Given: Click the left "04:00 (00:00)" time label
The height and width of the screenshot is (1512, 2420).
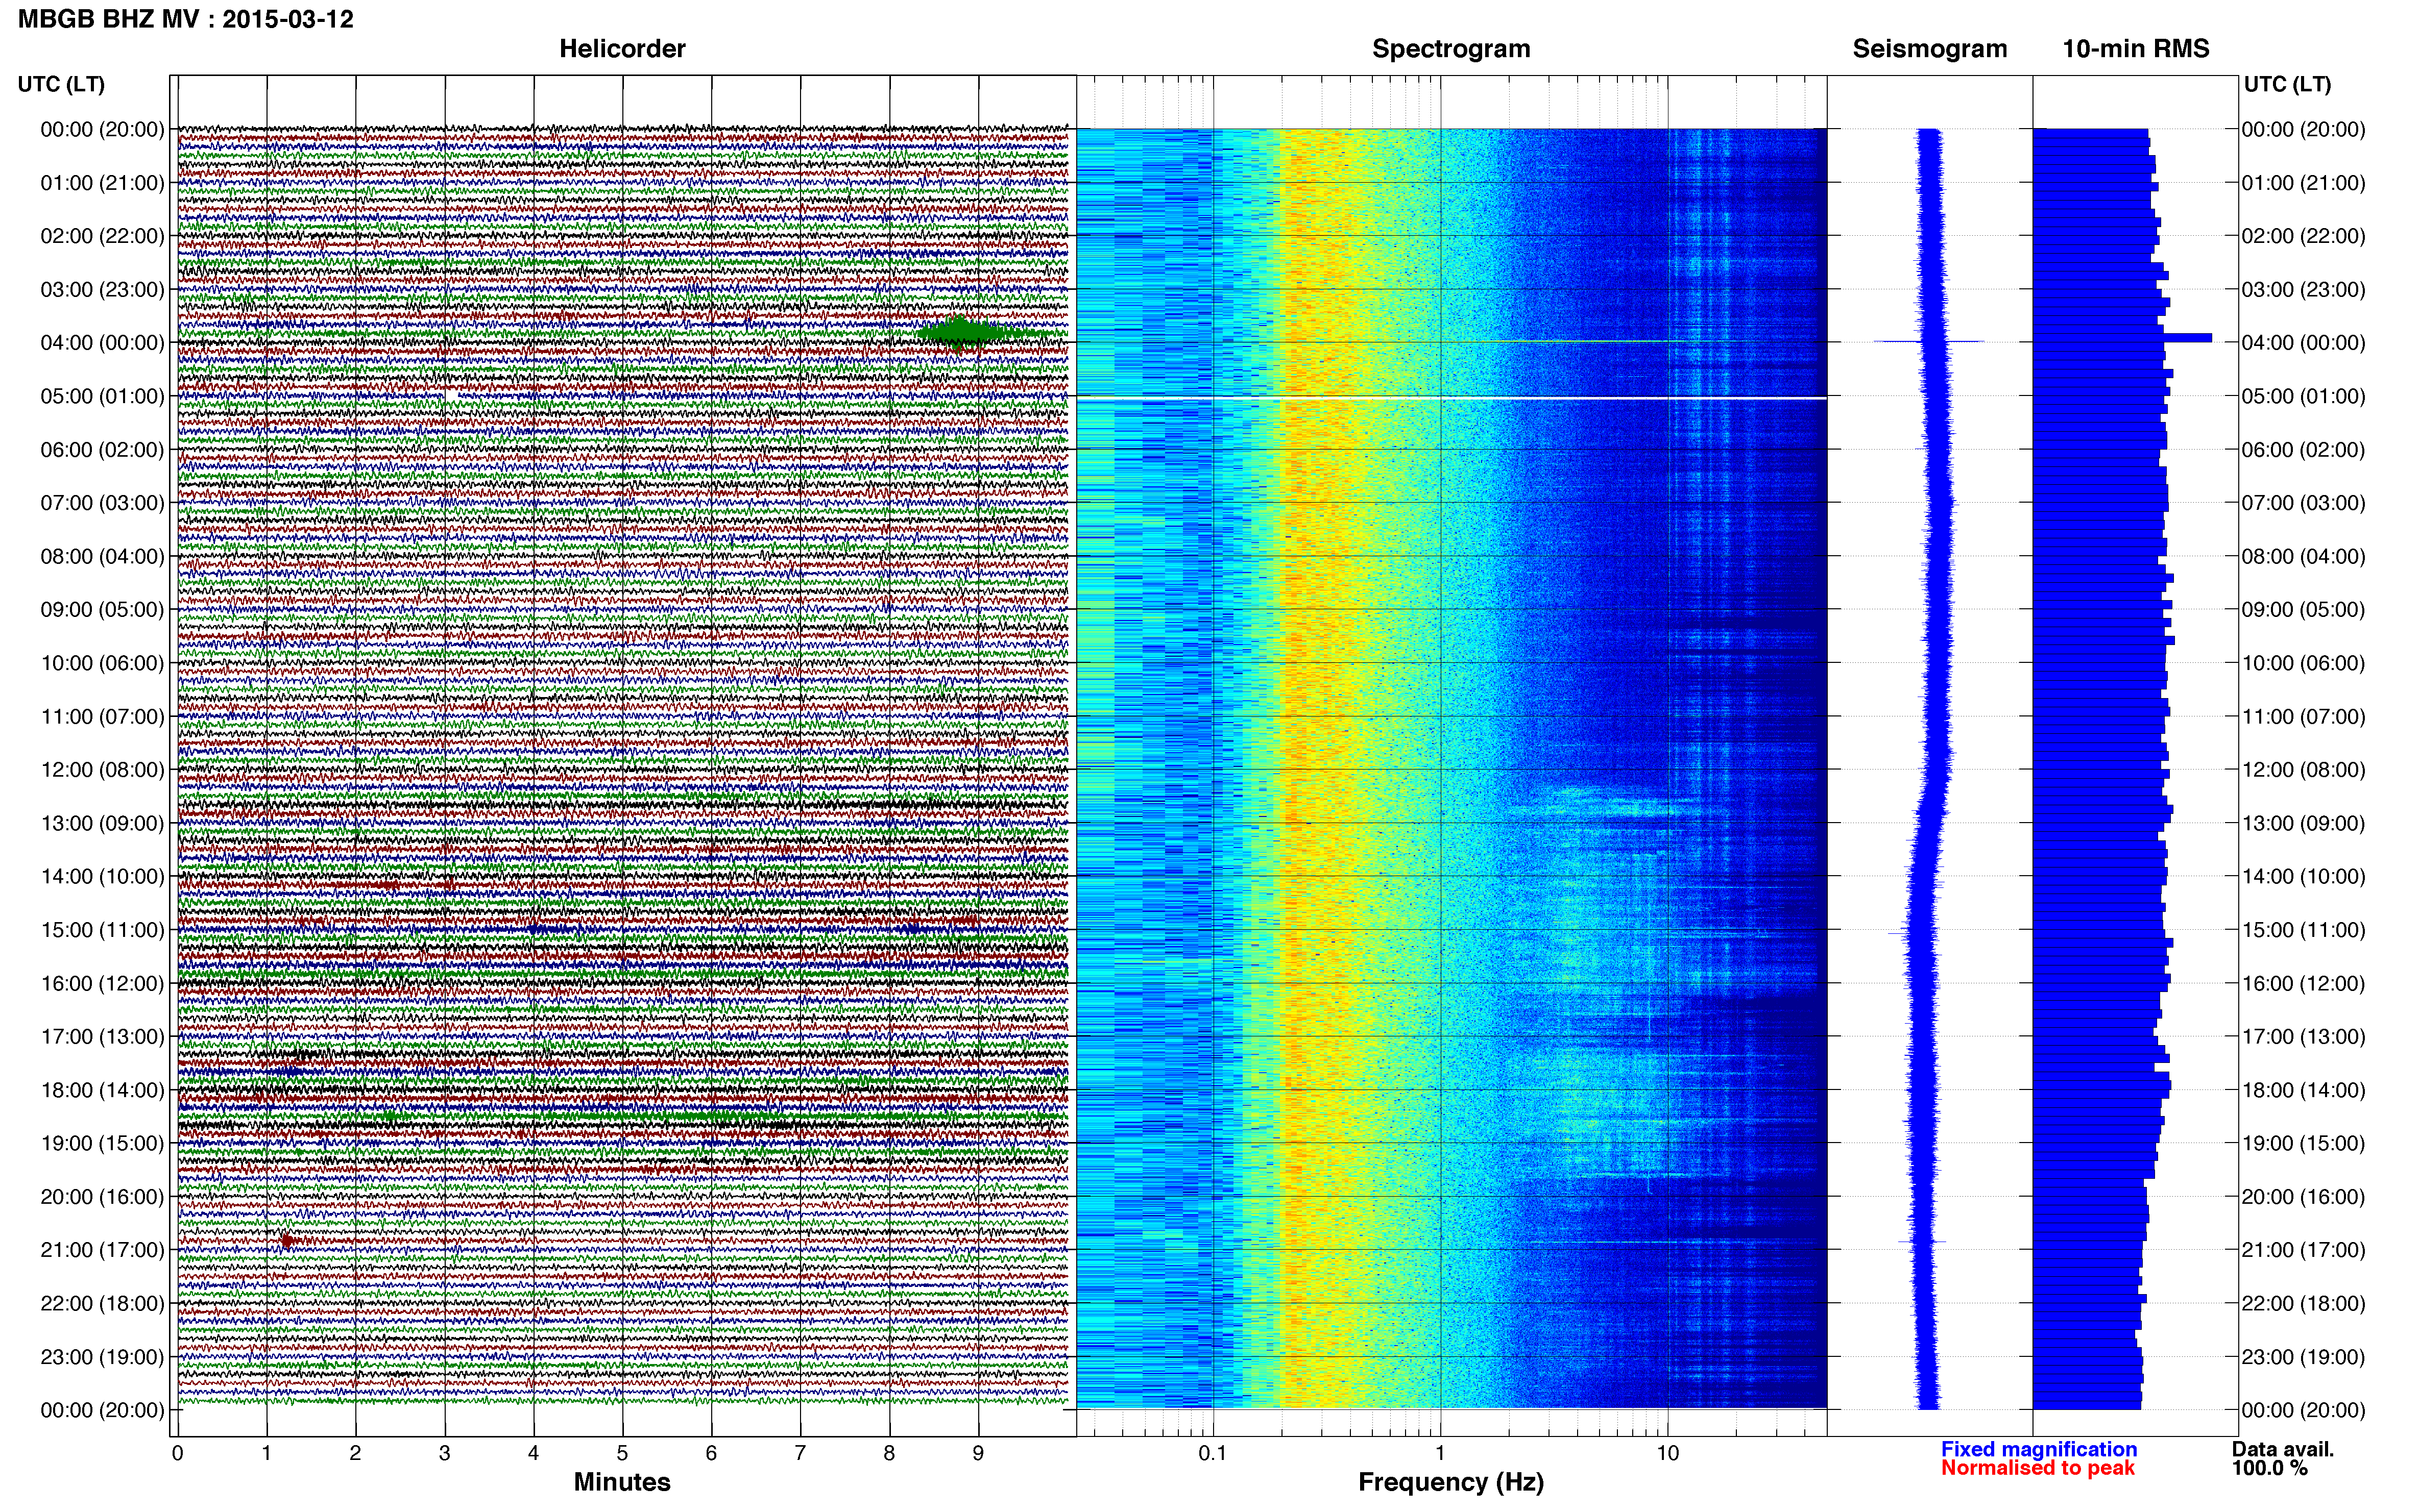Looking at the screenshot, I should 102,343.
